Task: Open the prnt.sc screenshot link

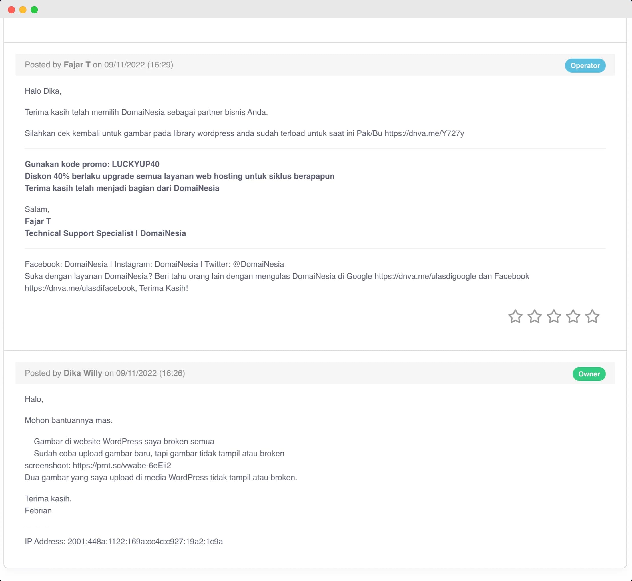Action: [122, 466]
